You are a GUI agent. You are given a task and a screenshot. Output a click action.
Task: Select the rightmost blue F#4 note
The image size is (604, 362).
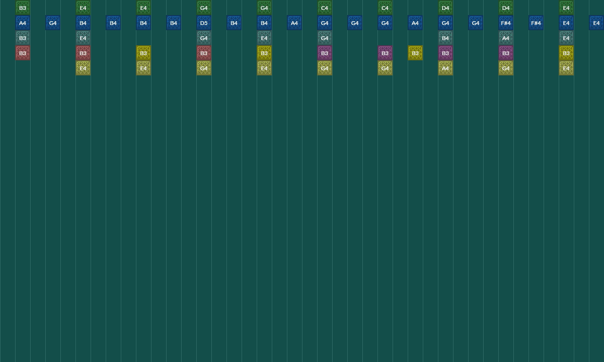pyautogui.click(x=536, y=23)
